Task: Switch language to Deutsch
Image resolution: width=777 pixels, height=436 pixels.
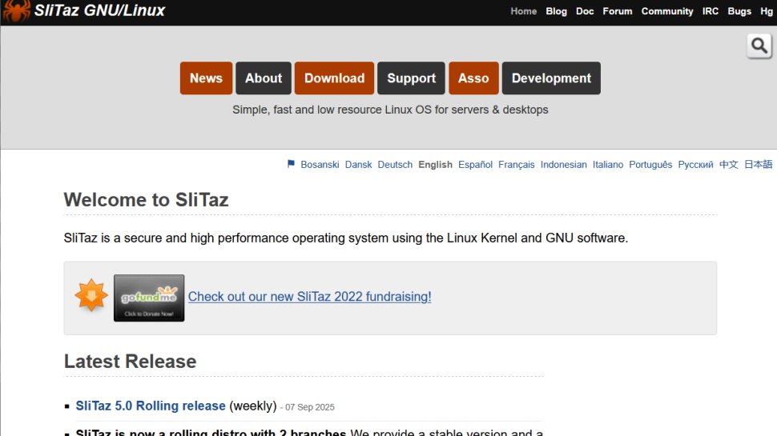Action: click(x=395, y=164)
